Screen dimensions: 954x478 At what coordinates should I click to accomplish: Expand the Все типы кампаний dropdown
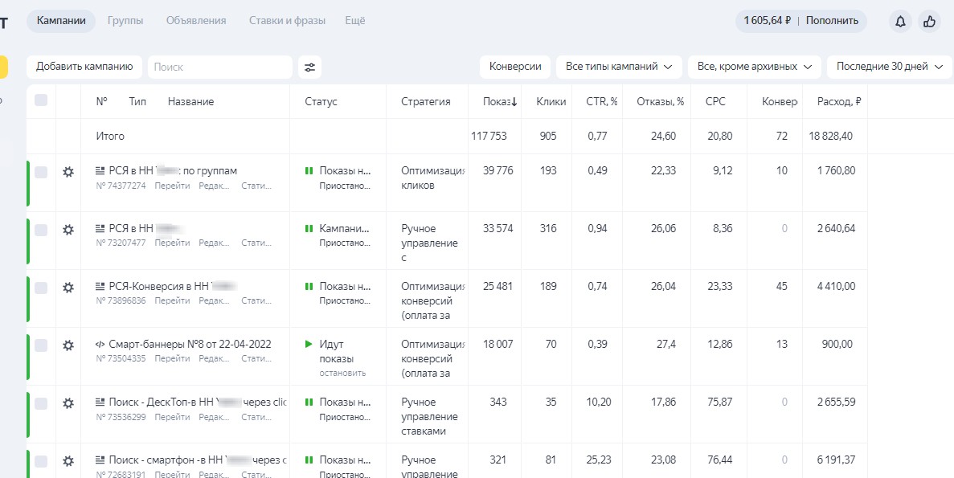point(618,67)
